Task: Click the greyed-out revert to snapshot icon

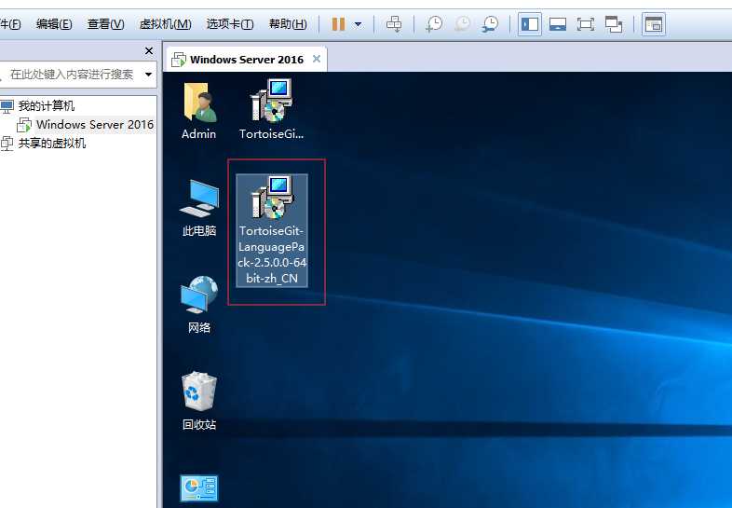Action: coord(462,24)
